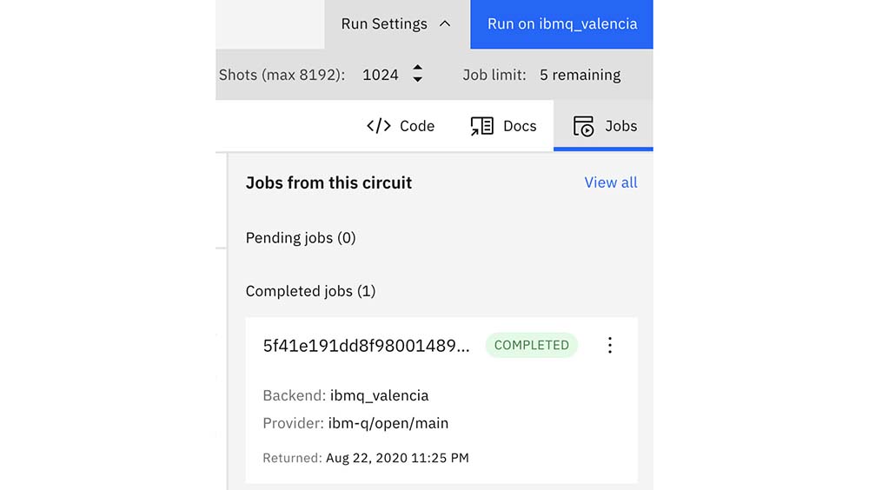
Task: Decrease shots with the down arrow
Action: click(x=418, y=80)
